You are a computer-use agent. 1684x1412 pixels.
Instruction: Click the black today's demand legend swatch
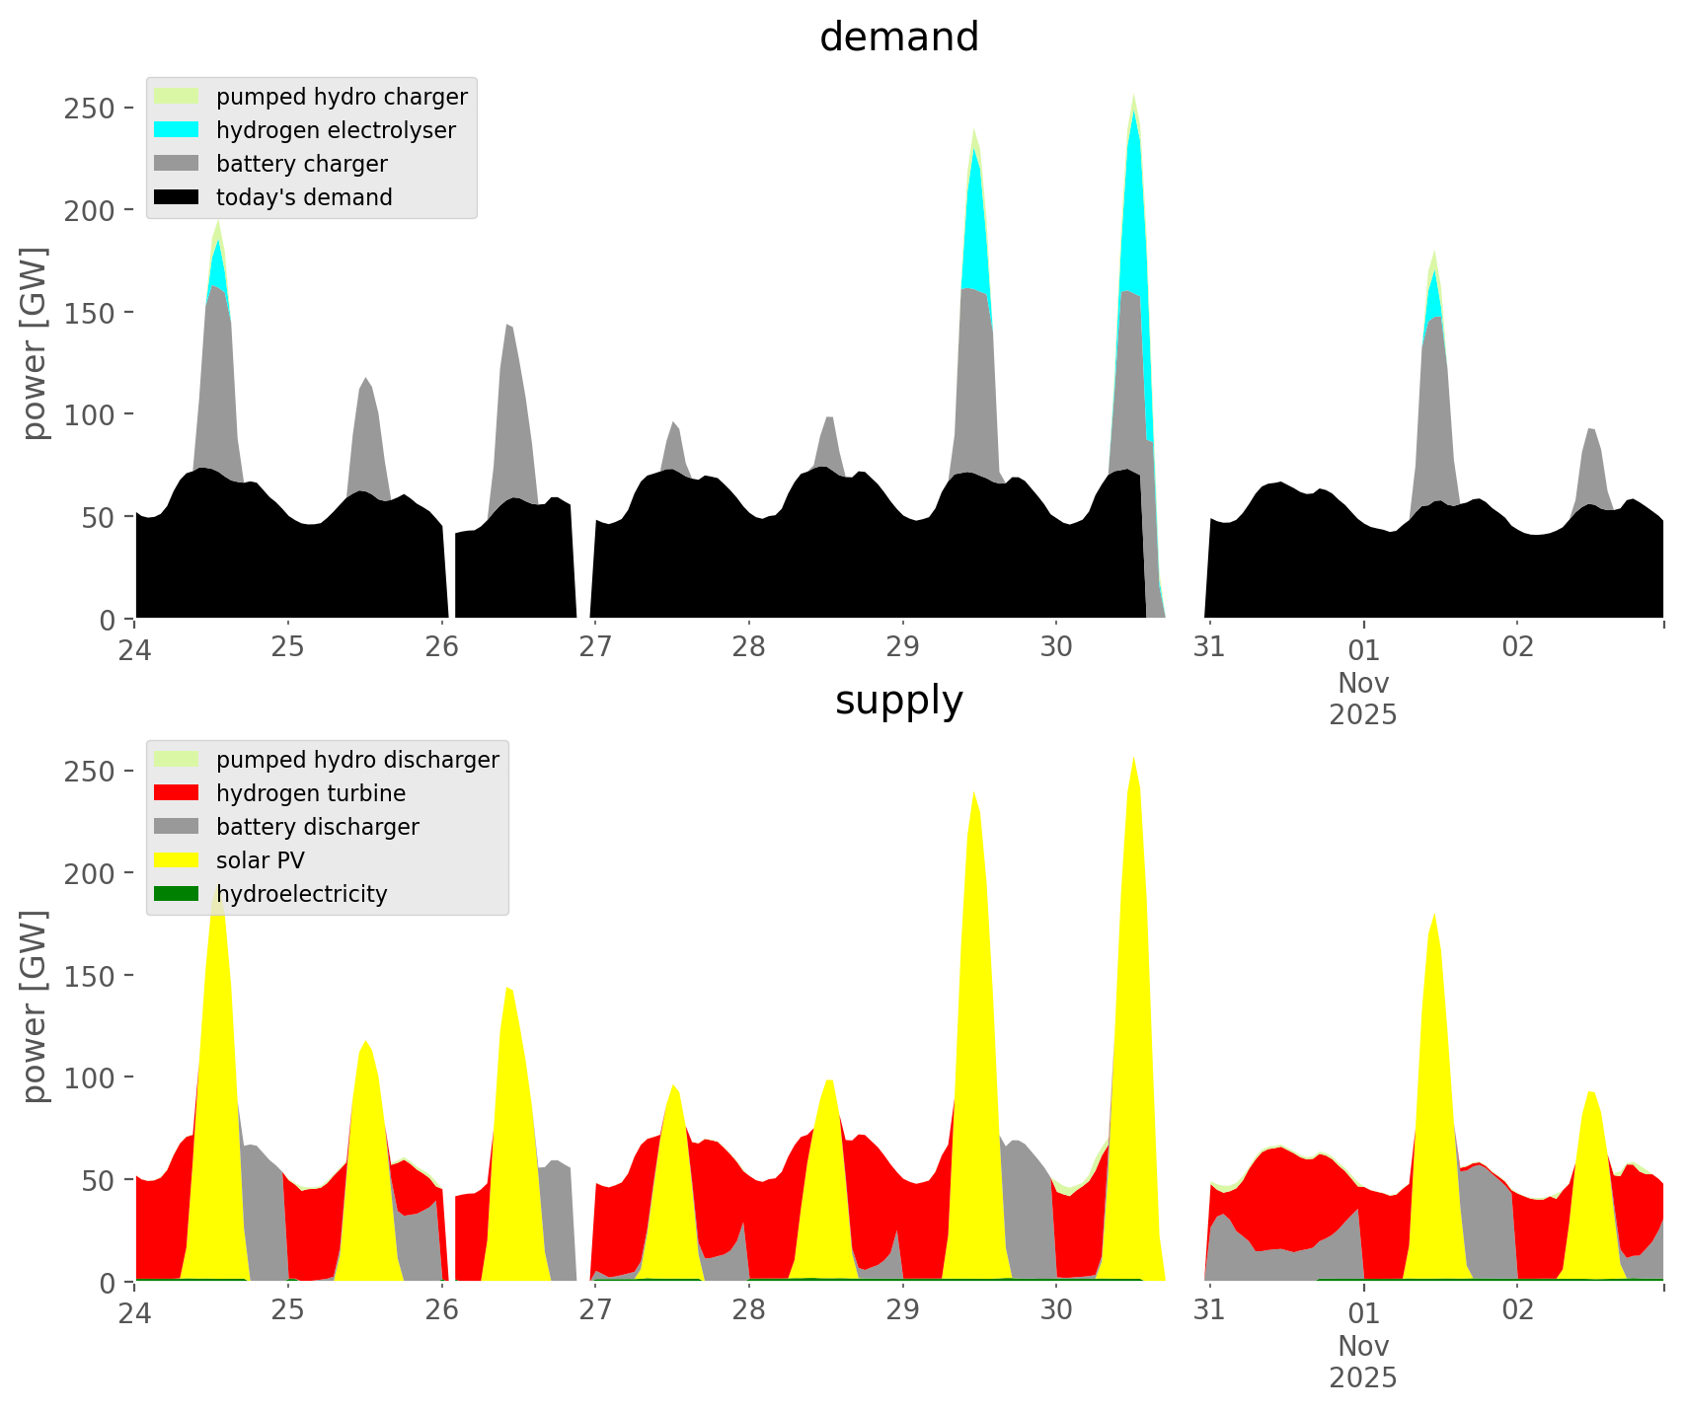click(177, 197)
